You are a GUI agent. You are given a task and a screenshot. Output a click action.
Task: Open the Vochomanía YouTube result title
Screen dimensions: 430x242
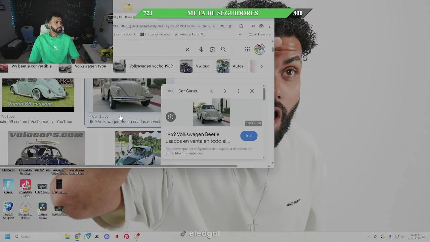coord(35,122)
